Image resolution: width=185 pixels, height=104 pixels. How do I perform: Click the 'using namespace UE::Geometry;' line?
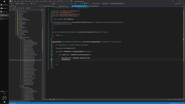coord(63,19)
